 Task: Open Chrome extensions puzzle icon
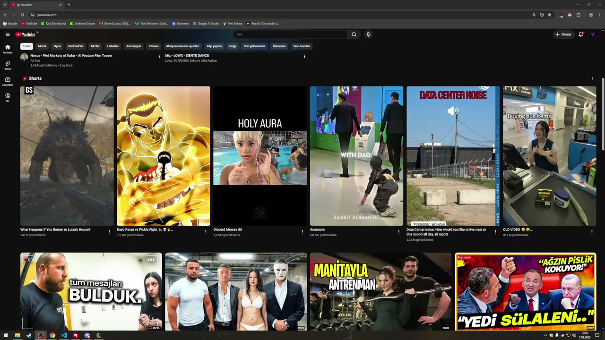[579, 15]
